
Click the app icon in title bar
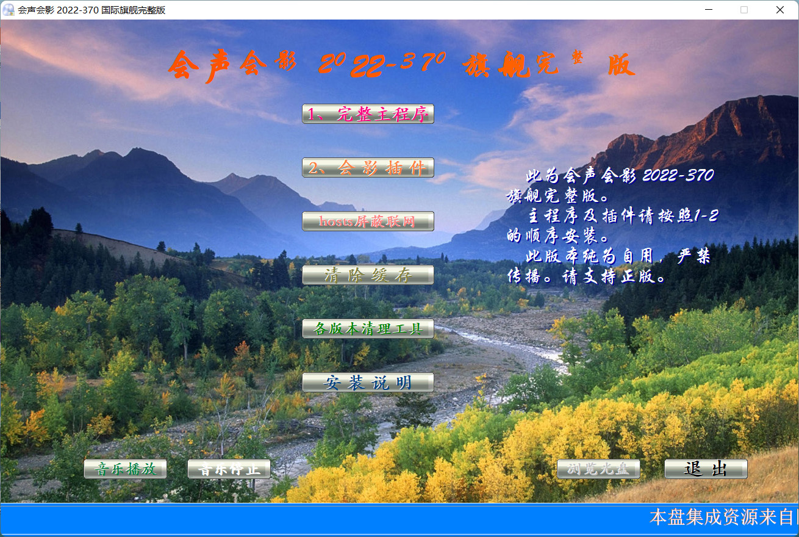(x=9, y=10)
